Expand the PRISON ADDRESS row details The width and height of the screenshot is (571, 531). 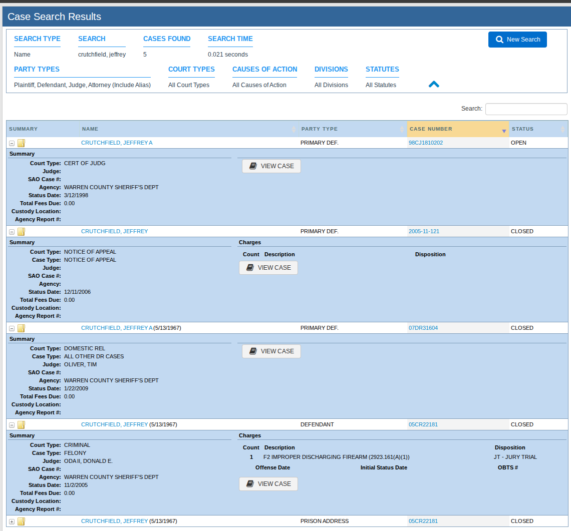12,522
